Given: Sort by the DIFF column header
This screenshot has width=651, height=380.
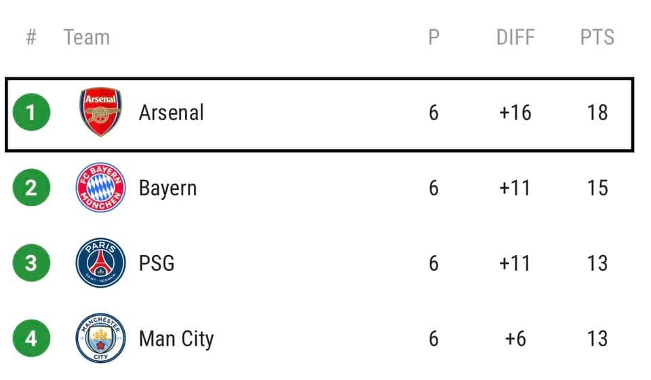Looking at the screenshot, I should tap(515, 37).
